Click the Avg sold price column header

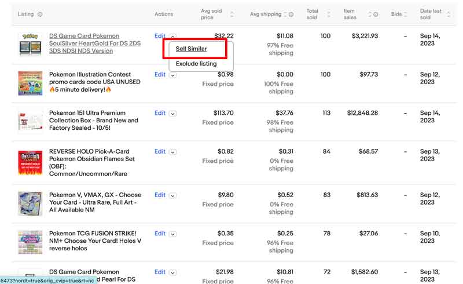(211, 14)
